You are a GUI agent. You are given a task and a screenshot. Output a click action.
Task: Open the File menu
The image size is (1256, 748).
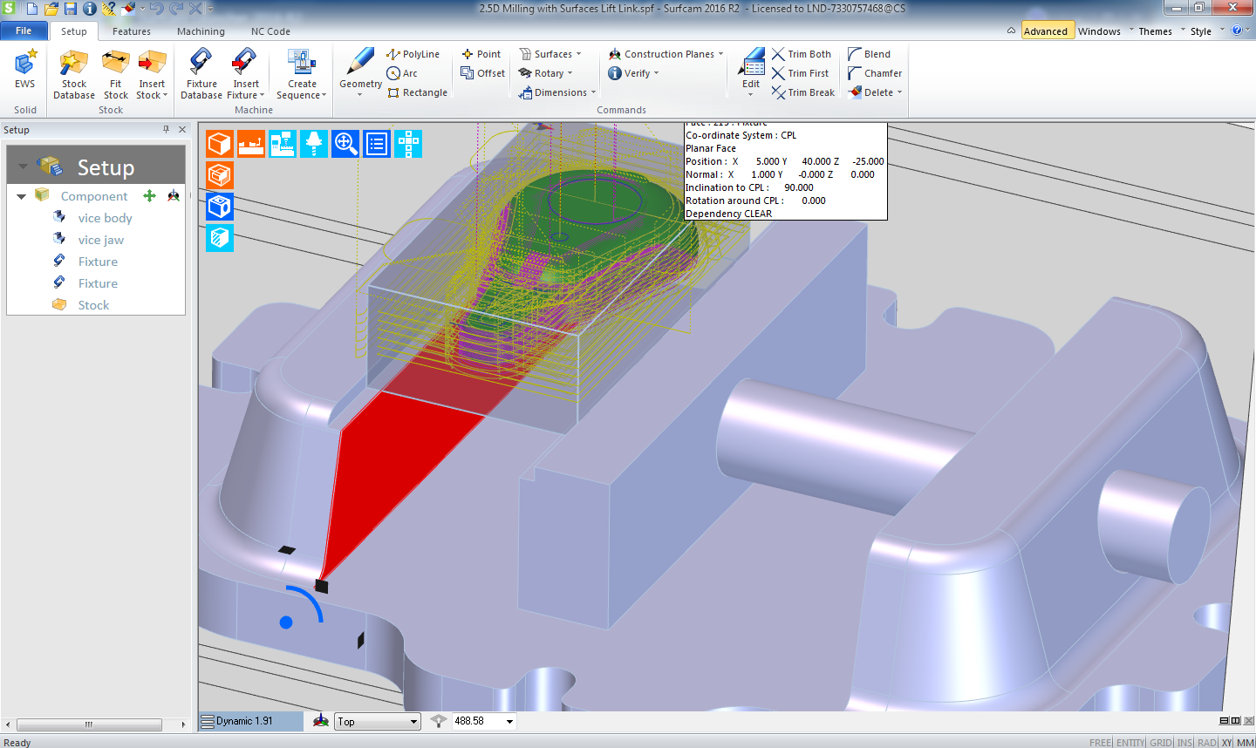coord(24,31)
